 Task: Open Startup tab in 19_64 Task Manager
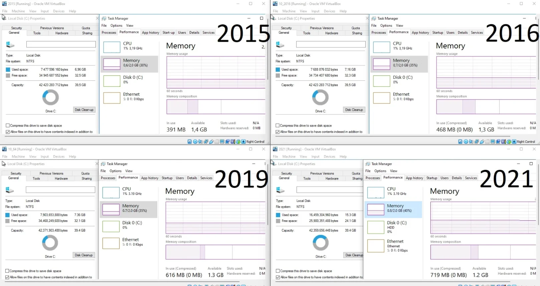(167, 178)
